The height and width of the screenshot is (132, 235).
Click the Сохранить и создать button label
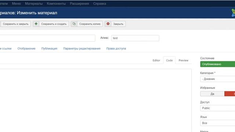tap(54, 24)
